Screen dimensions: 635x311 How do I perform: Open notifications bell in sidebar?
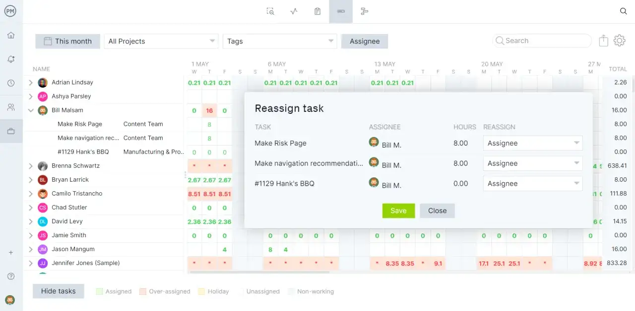(11, 59)
